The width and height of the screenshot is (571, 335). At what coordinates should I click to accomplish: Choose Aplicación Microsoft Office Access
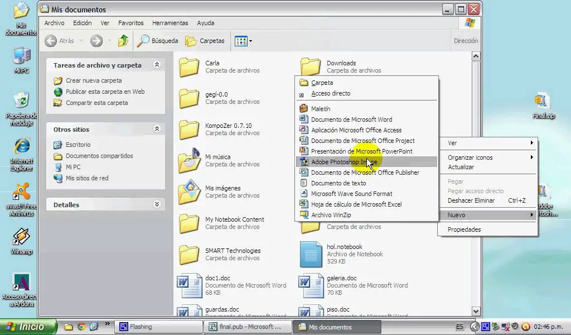point(366,130)
